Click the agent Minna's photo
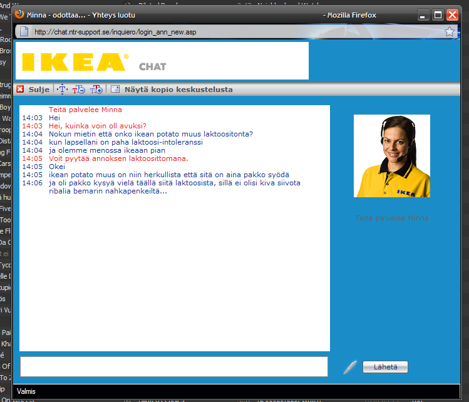 tap(391, 156)
